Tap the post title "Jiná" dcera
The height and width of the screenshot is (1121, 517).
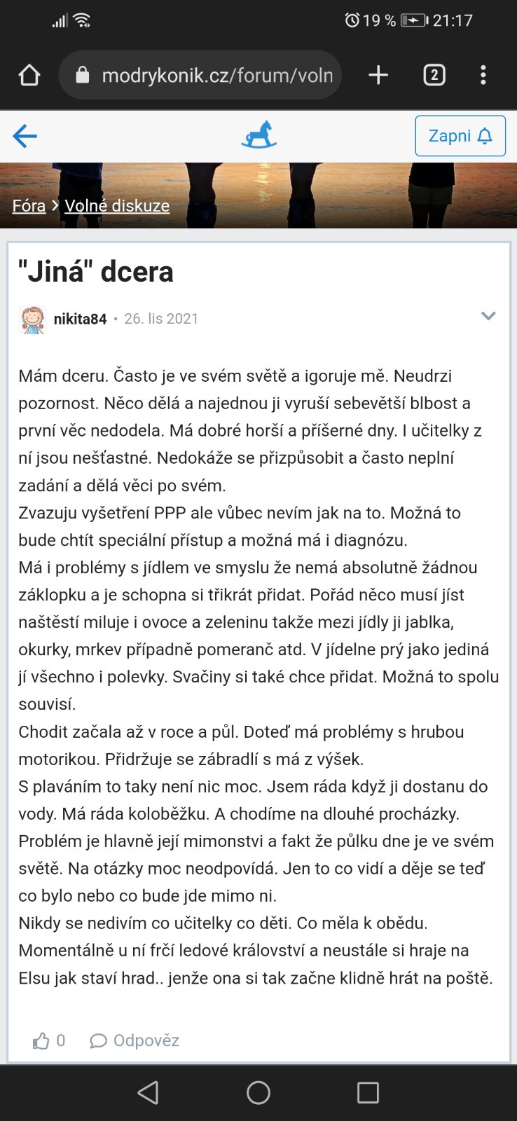point(96,272)
